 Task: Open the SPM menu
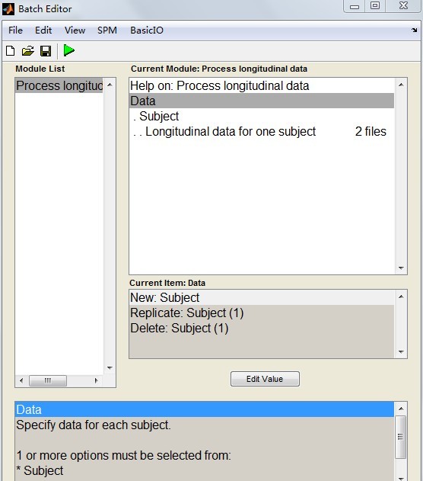click(107, 30)
